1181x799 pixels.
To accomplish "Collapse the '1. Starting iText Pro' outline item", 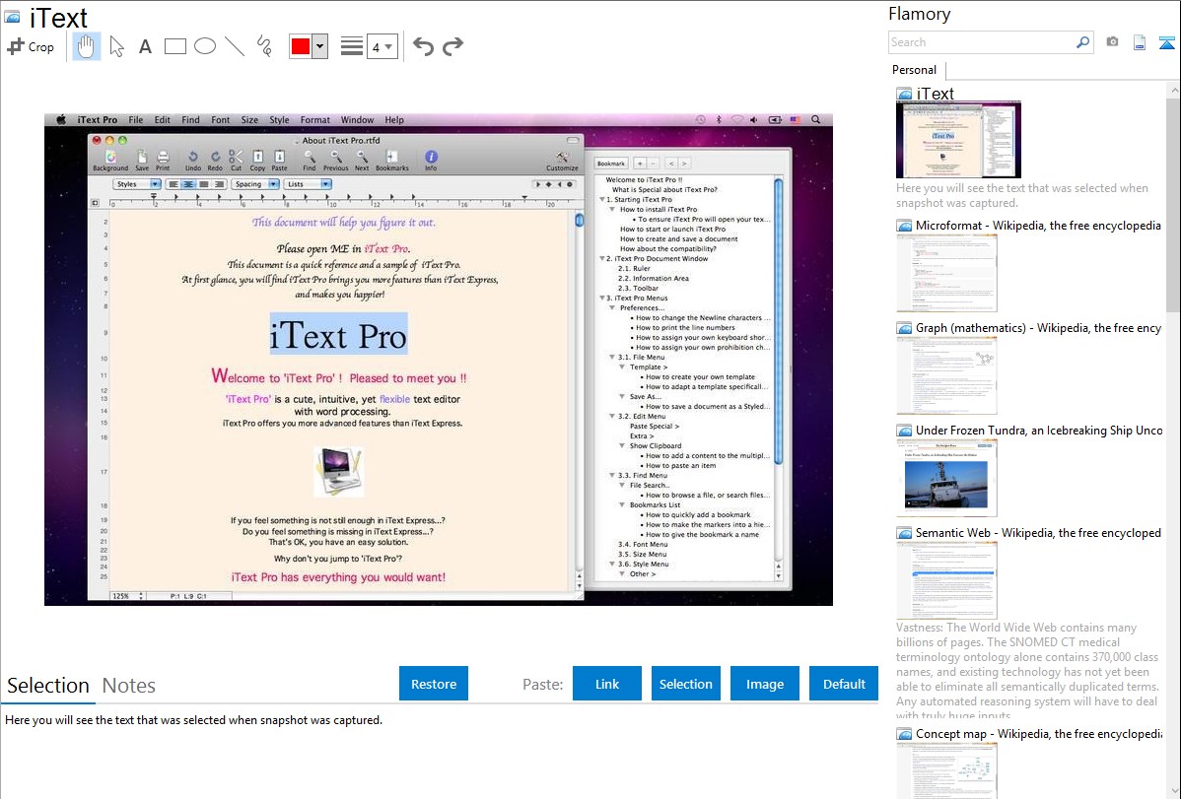I will point(601,200).
